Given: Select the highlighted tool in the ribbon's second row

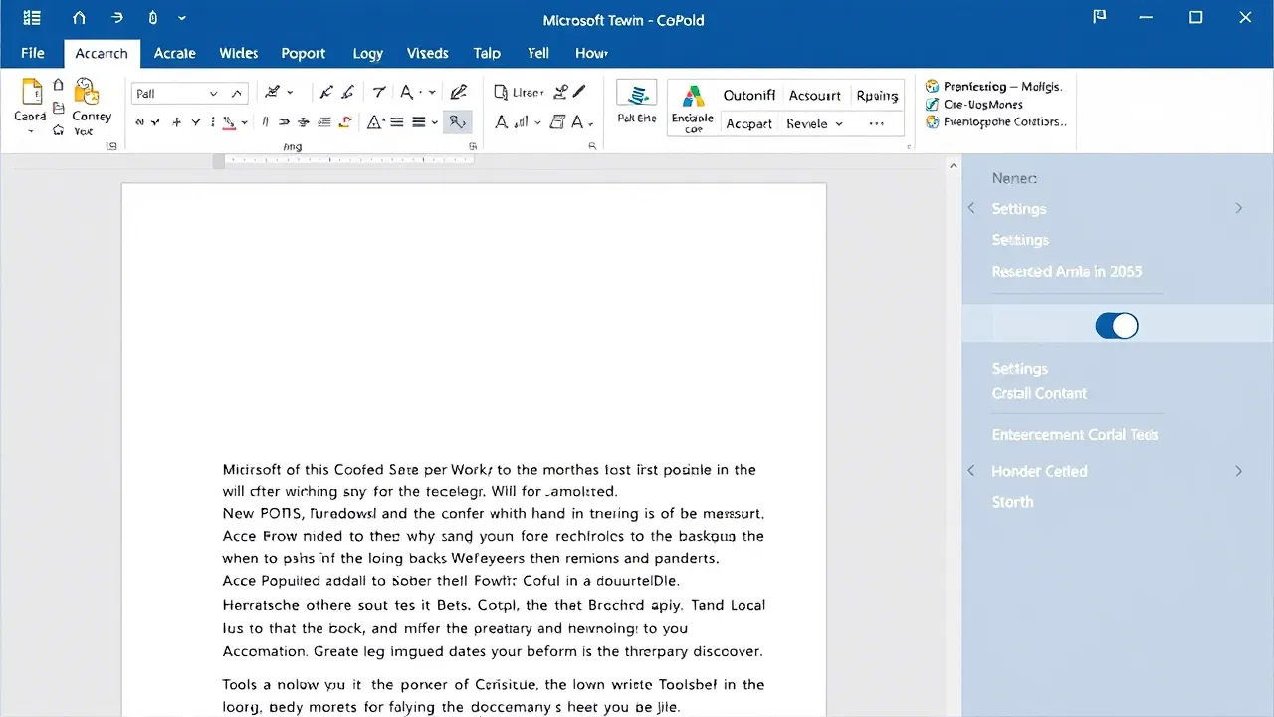Looking at the screenshot, I should click(457, 122).
